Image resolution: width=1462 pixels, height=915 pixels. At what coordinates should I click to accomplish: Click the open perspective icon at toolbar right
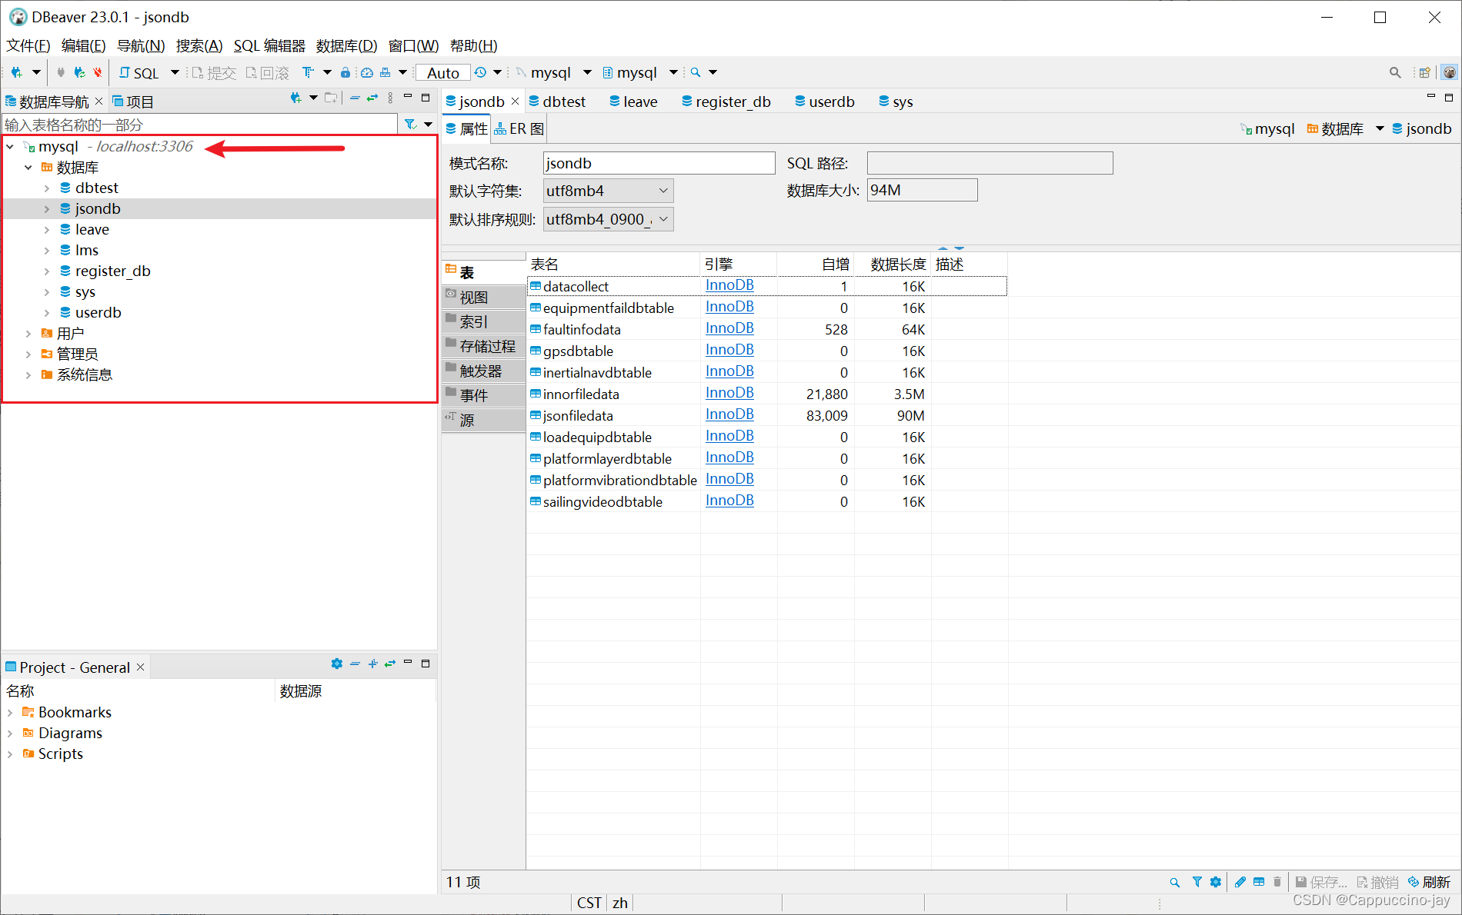pos(1424,72)
